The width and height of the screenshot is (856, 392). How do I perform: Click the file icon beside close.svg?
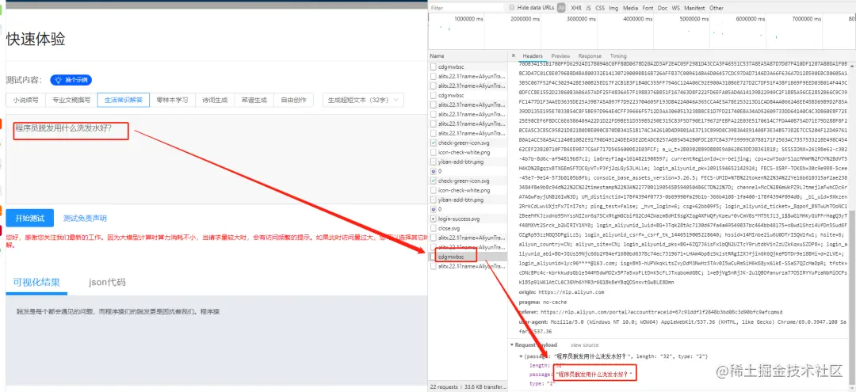[x=433, y=228]
